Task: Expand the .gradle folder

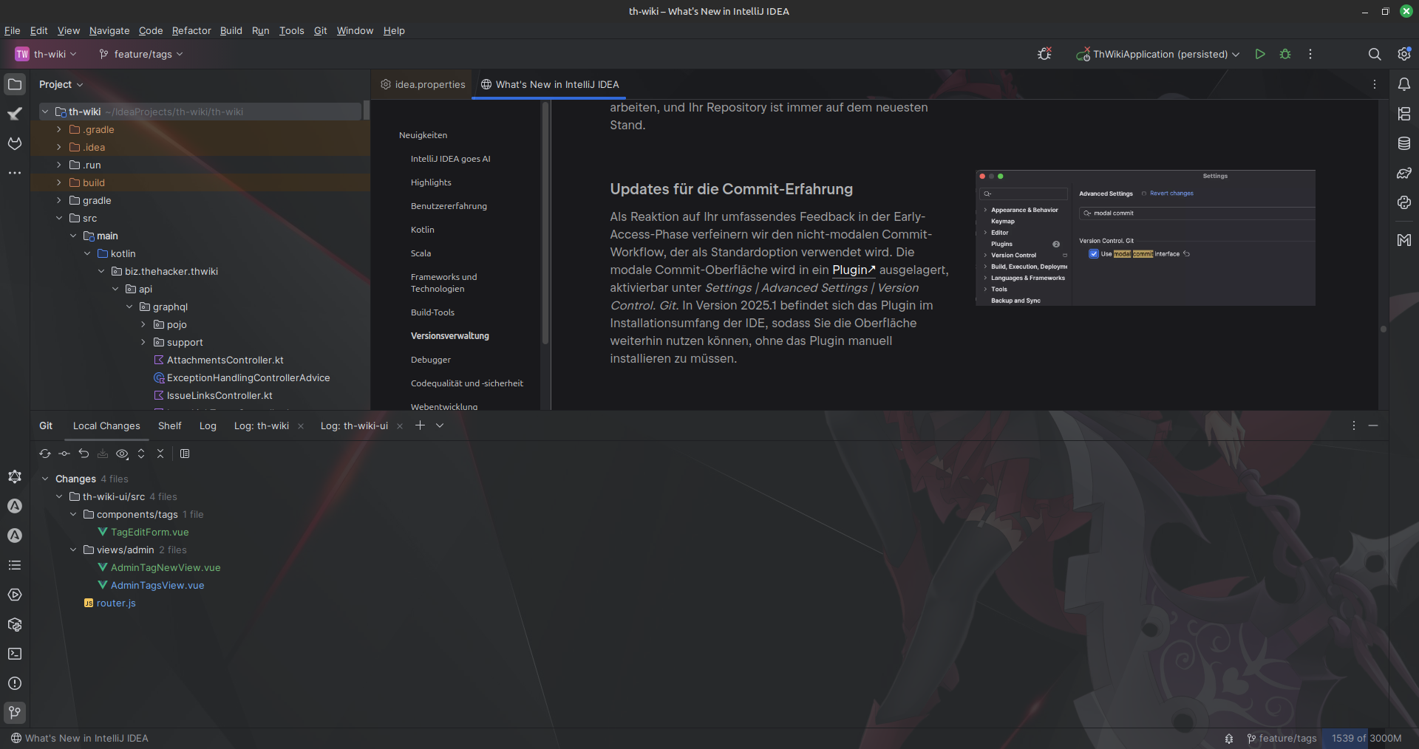Action: (59, 129)
